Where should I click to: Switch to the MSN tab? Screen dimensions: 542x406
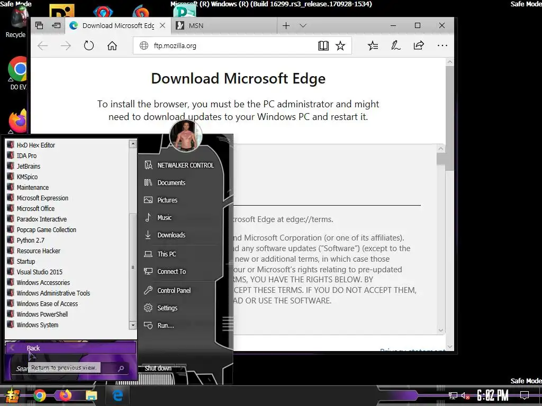coord(224,25)
